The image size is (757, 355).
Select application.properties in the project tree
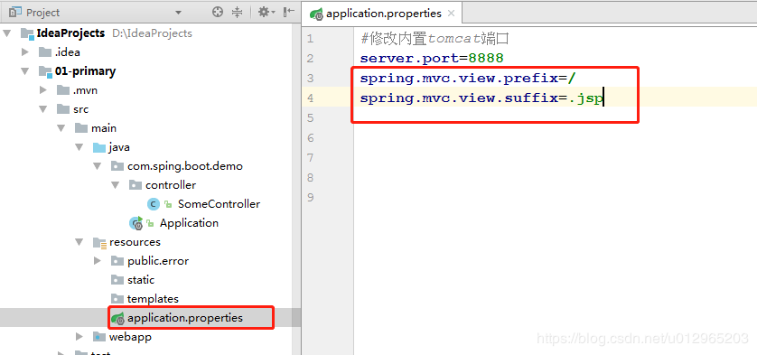[185, 318]
